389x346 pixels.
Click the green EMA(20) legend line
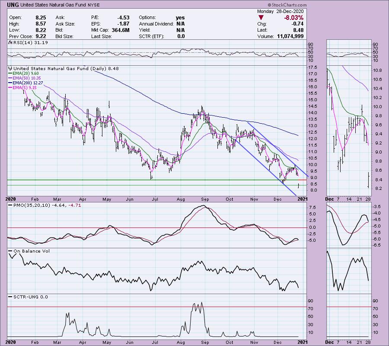[x=10, y=74]
